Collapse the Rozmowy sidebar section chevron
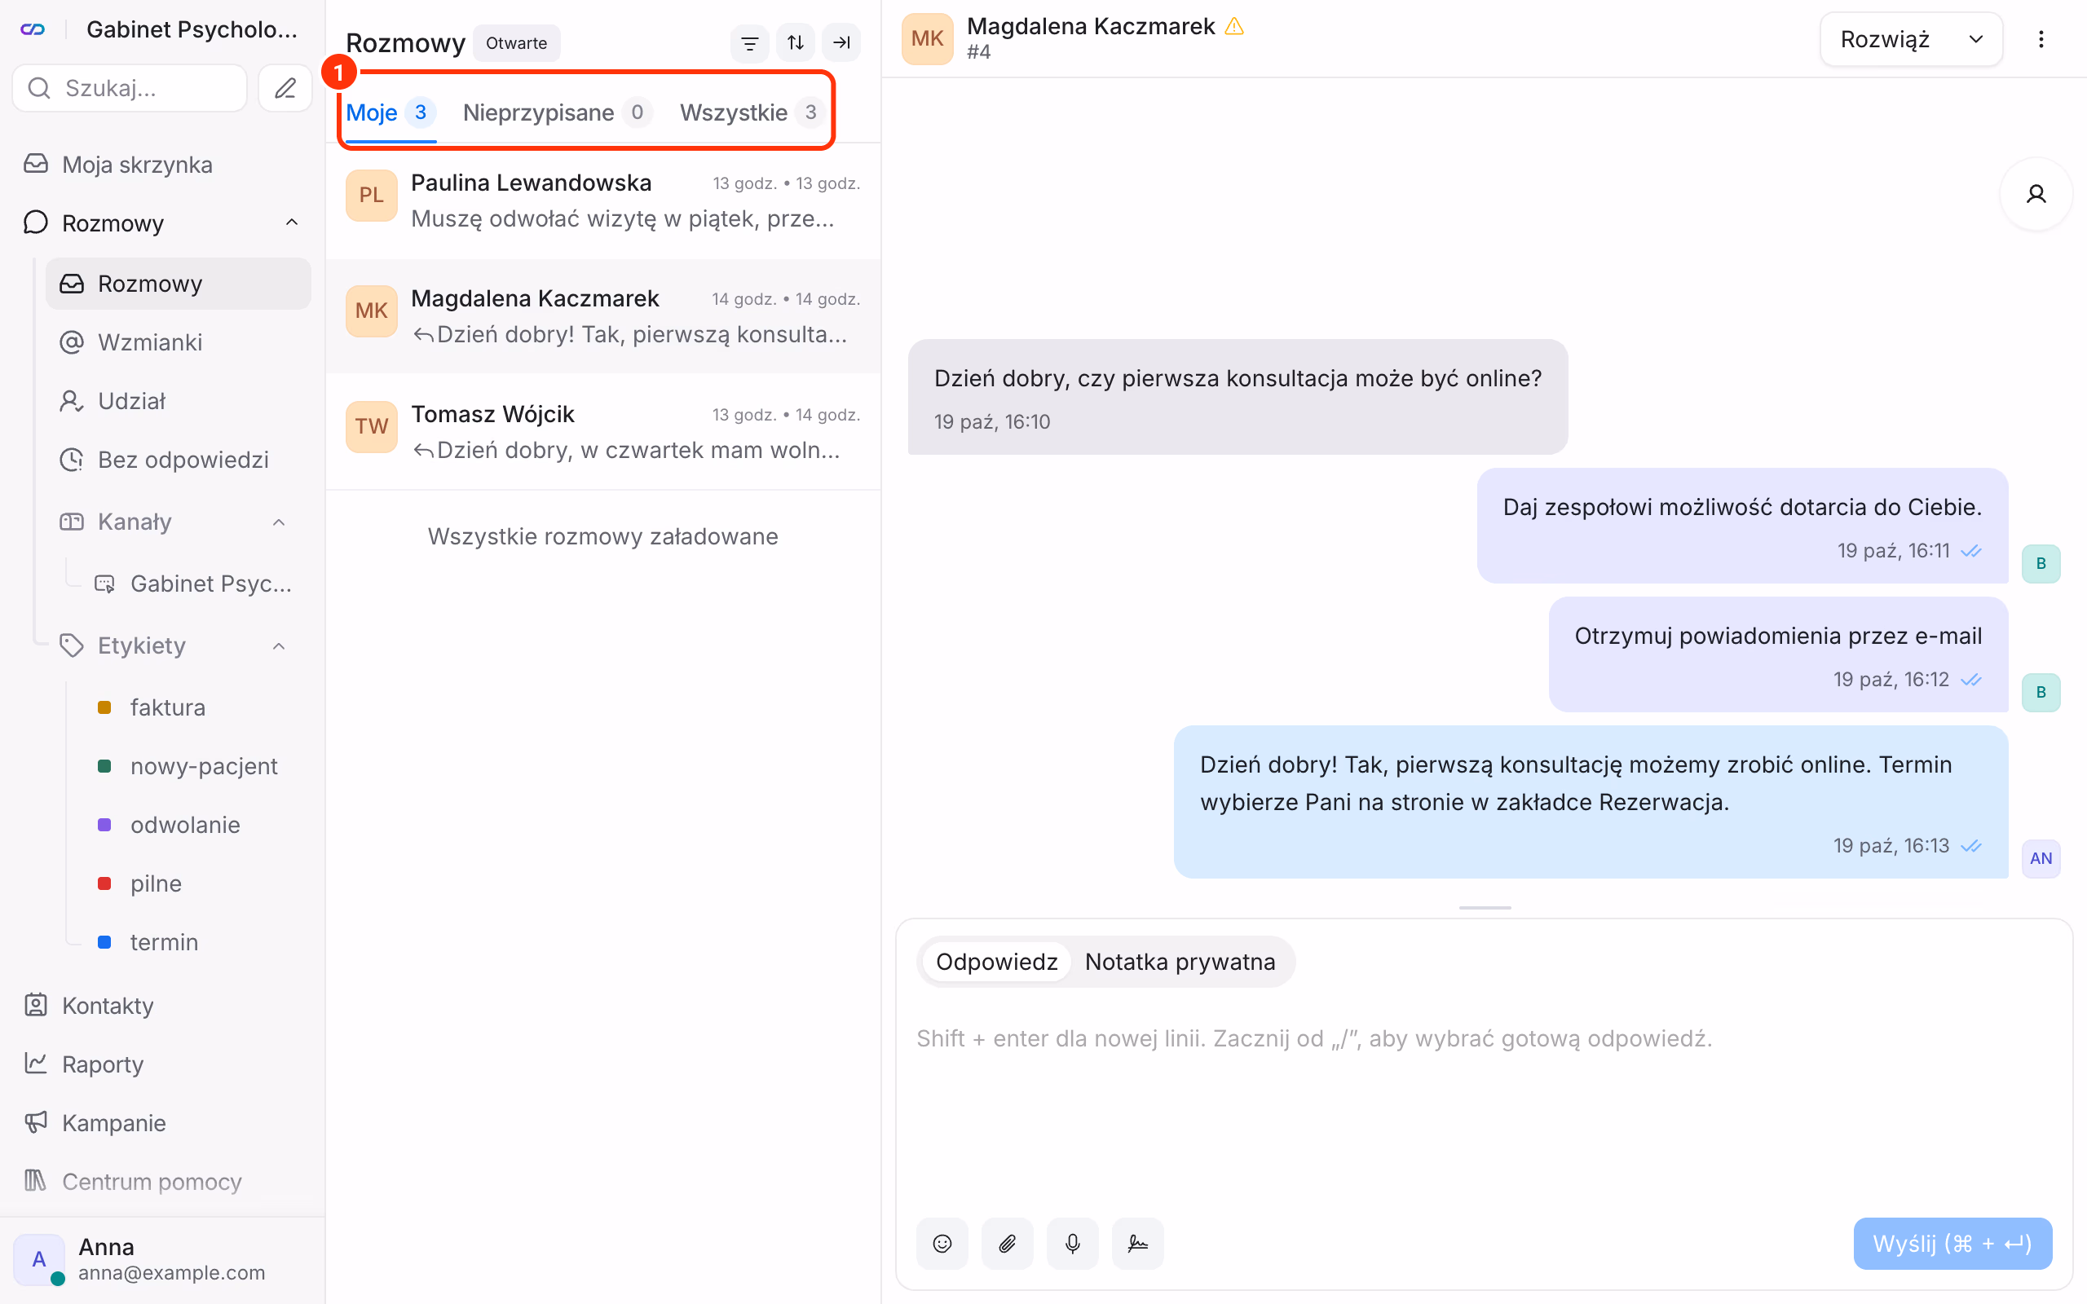The image size is (2087, 1304). click(x=292, y=222)
